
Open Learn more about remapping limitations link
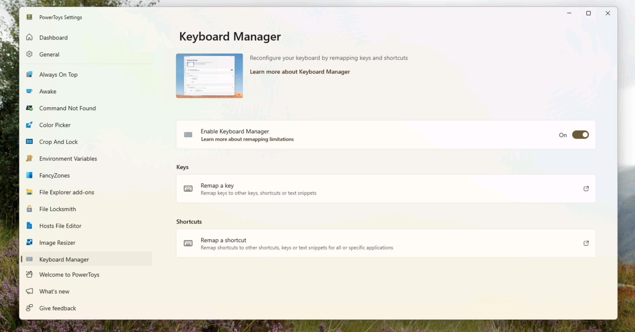247,139
